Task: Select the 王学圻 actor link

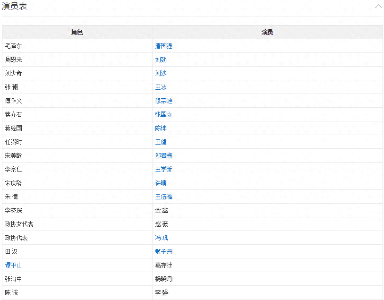Action: (x=163, y=170)
